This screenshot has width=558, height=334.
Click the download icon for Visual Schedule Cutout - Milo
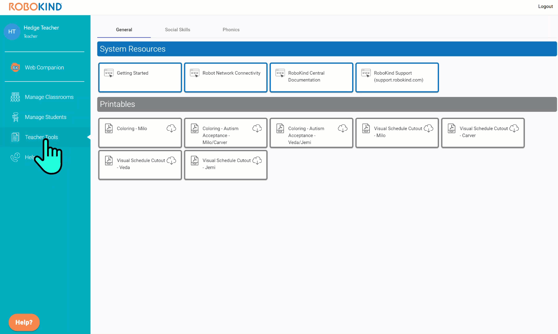(x=428, y=128)
